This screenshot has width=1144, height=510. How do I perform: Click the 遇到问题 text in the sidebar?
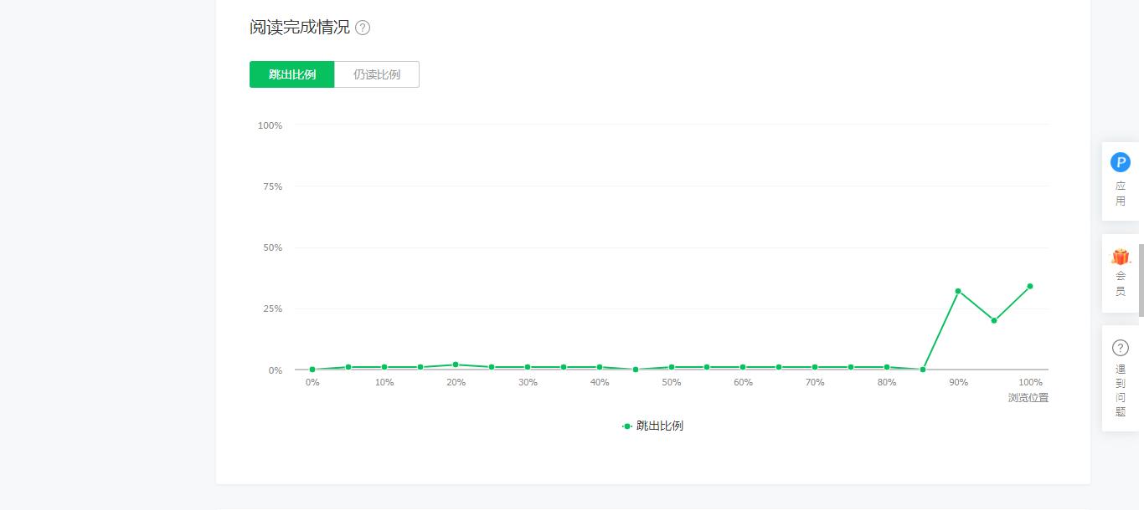coord(1120,390)
